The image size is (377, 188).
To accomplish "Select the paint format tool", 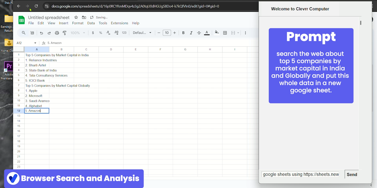I will (x=64, y=33).
